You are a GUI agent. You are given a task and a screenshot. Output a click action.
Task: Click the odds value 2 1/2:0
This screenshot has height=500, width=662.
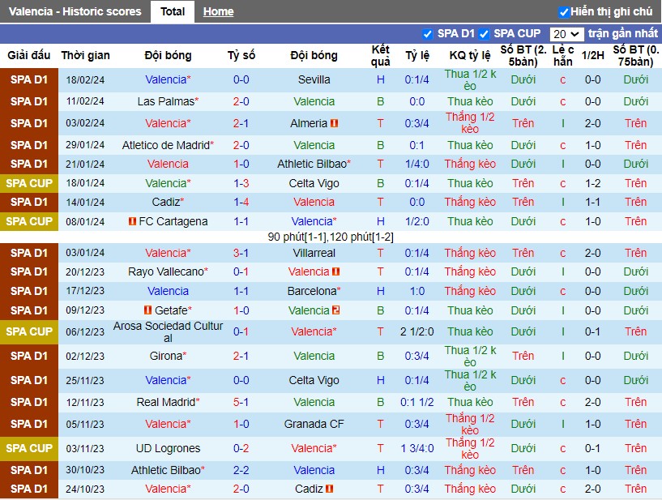pos(417,332)
